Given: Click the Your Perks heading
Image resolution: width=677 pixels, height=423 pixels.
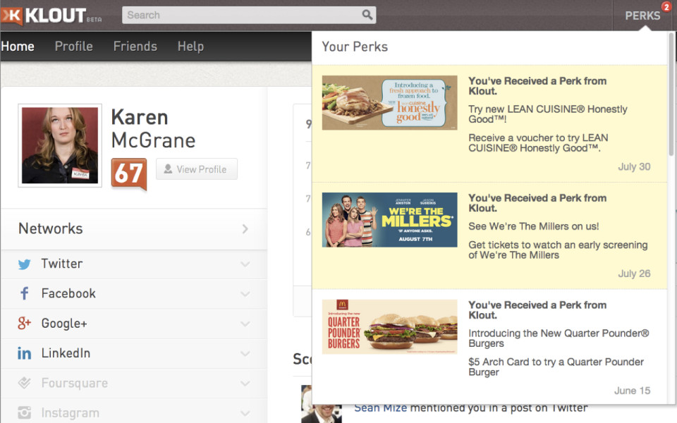Looking at the screenshot, I should click(x=355, y=47).
